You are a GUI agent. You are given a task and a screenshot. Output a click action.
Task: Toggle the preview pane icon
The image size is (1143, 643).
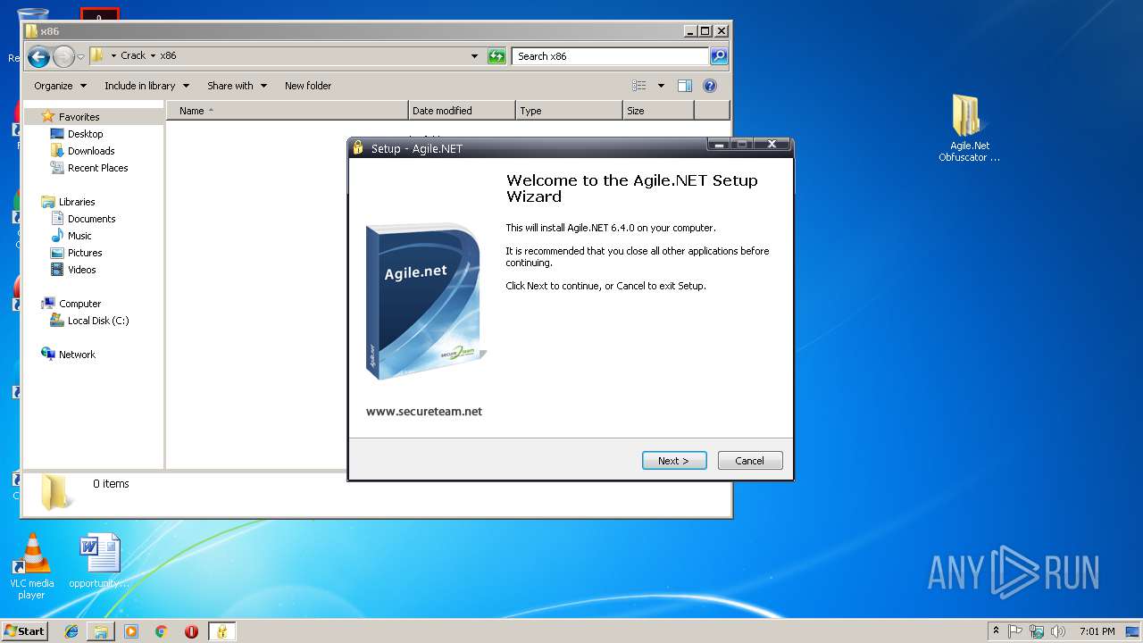[685, 86]
